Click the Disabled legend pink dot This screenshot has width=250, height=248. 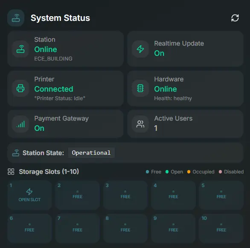point(220,172)
